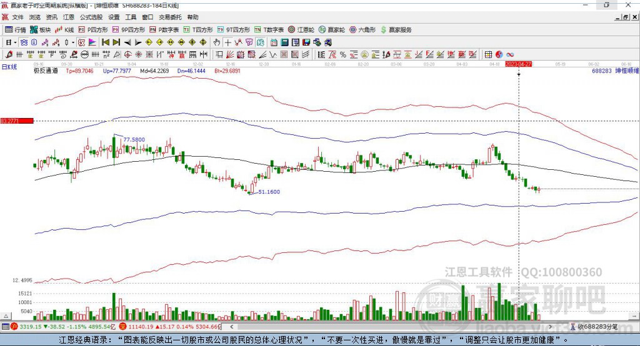Open the 六角形 tool

click(362, 30)
